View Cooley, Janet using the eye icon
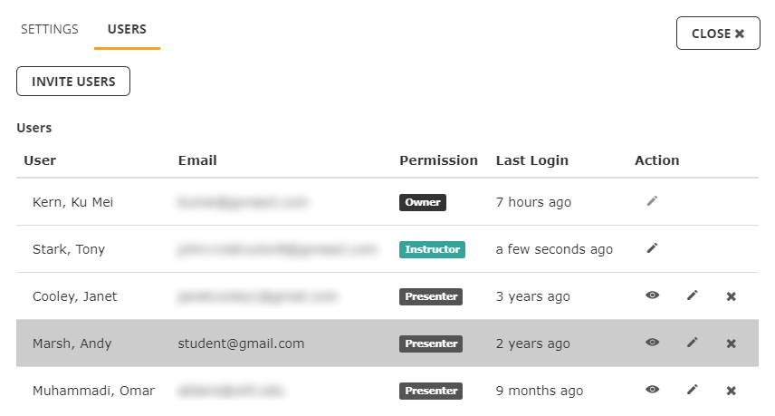The height and width of the screenshot is (416, 775). [653, 295]
